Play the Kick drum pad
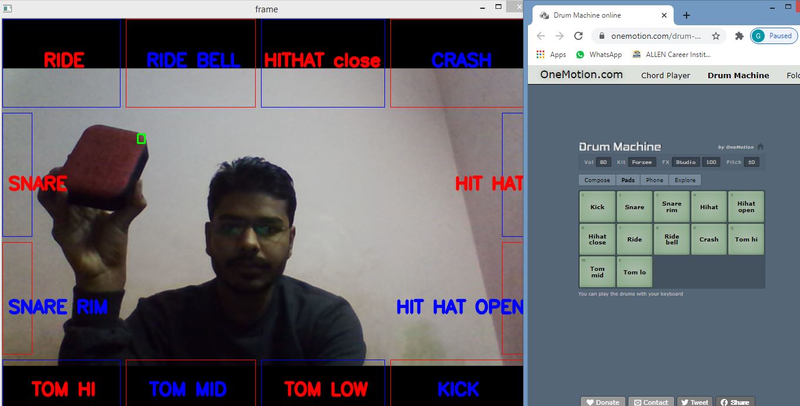The image size is (800, 406). pyautogui.click(x=597, y=206)
